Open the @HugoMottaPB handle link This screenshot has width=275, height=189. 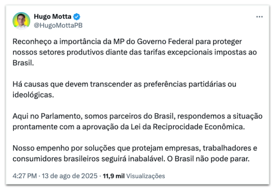[58, 25]
